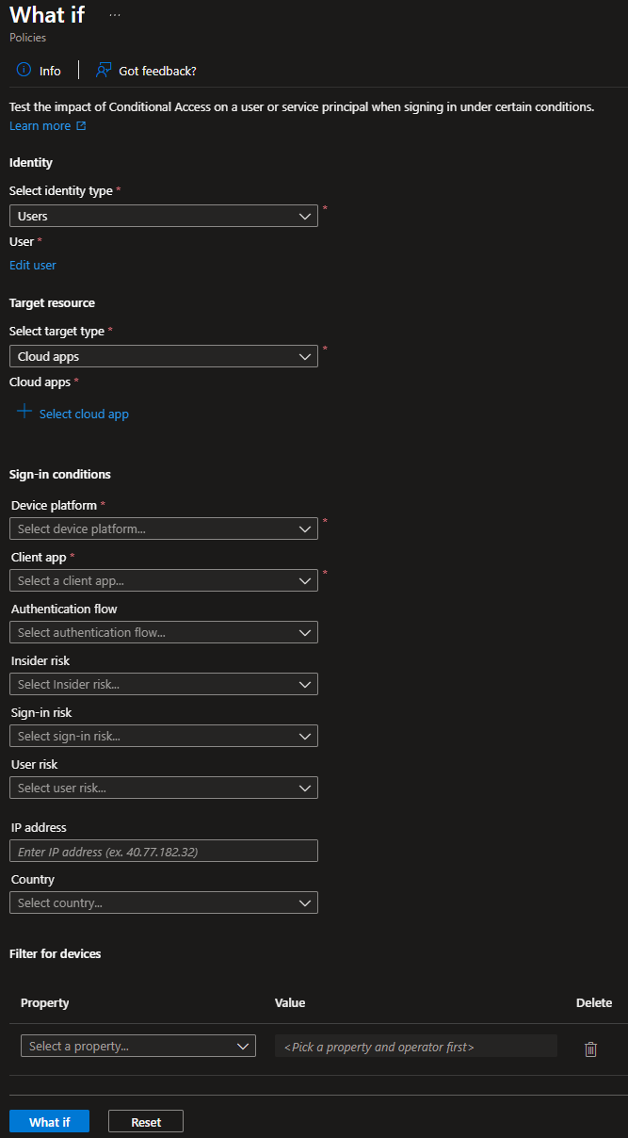Expand the Sign-in risk dropdown
628x1138 pixels.
pyautogui.click(x=164, y=736)
